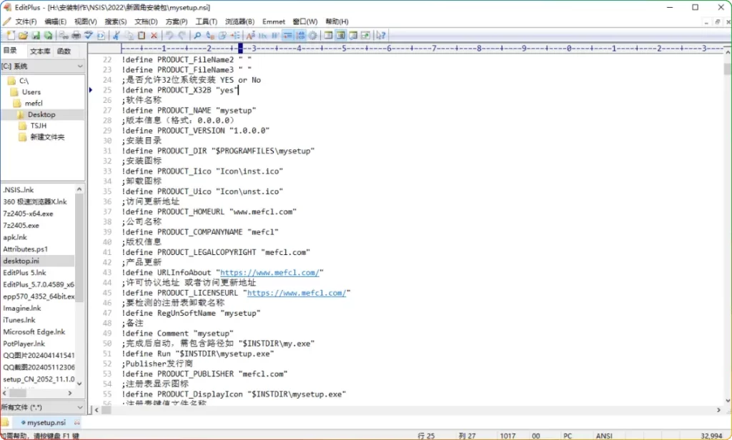
Task: Click the editor vertical scrollbar thumb
Action: point(727,69)
